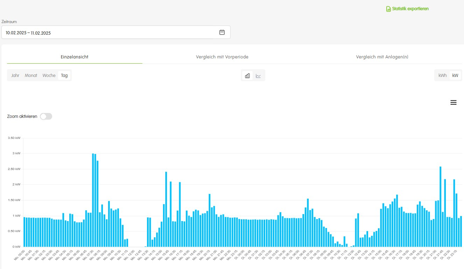Select the Jahr period option

pos(15,76)
